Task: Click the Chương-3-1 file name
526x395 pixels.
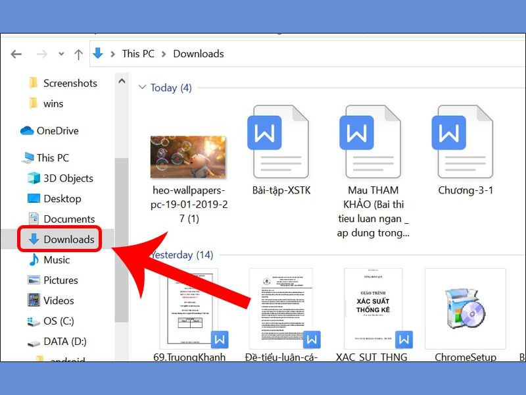Action: [x=466, y=190]
